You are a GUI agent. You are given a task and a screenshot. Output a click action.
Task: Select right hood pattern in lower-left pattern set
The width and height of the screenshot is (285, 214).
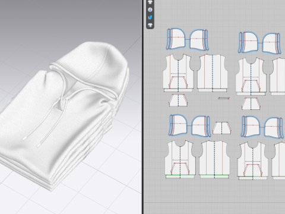199,125
